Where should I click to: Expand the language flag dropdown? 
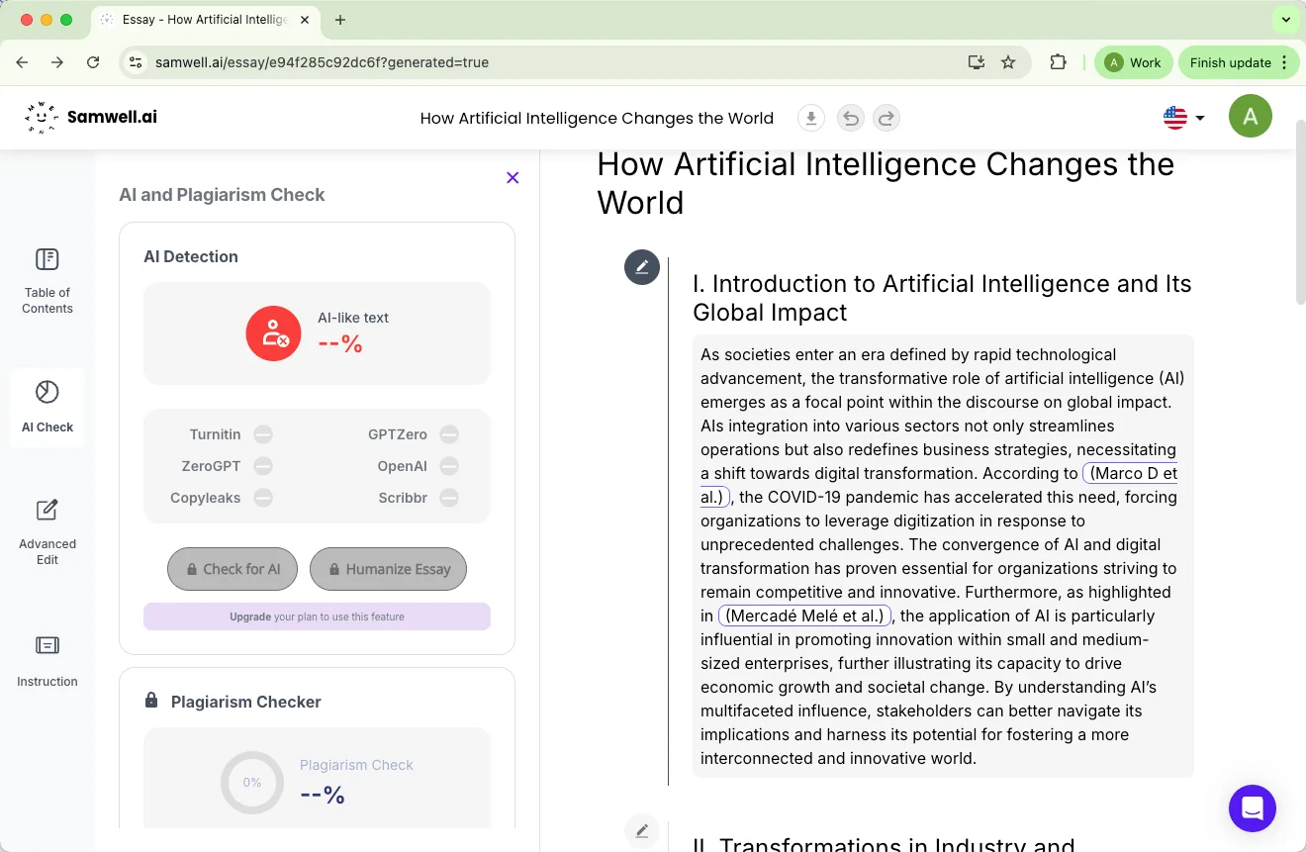tap(1184, 118)
